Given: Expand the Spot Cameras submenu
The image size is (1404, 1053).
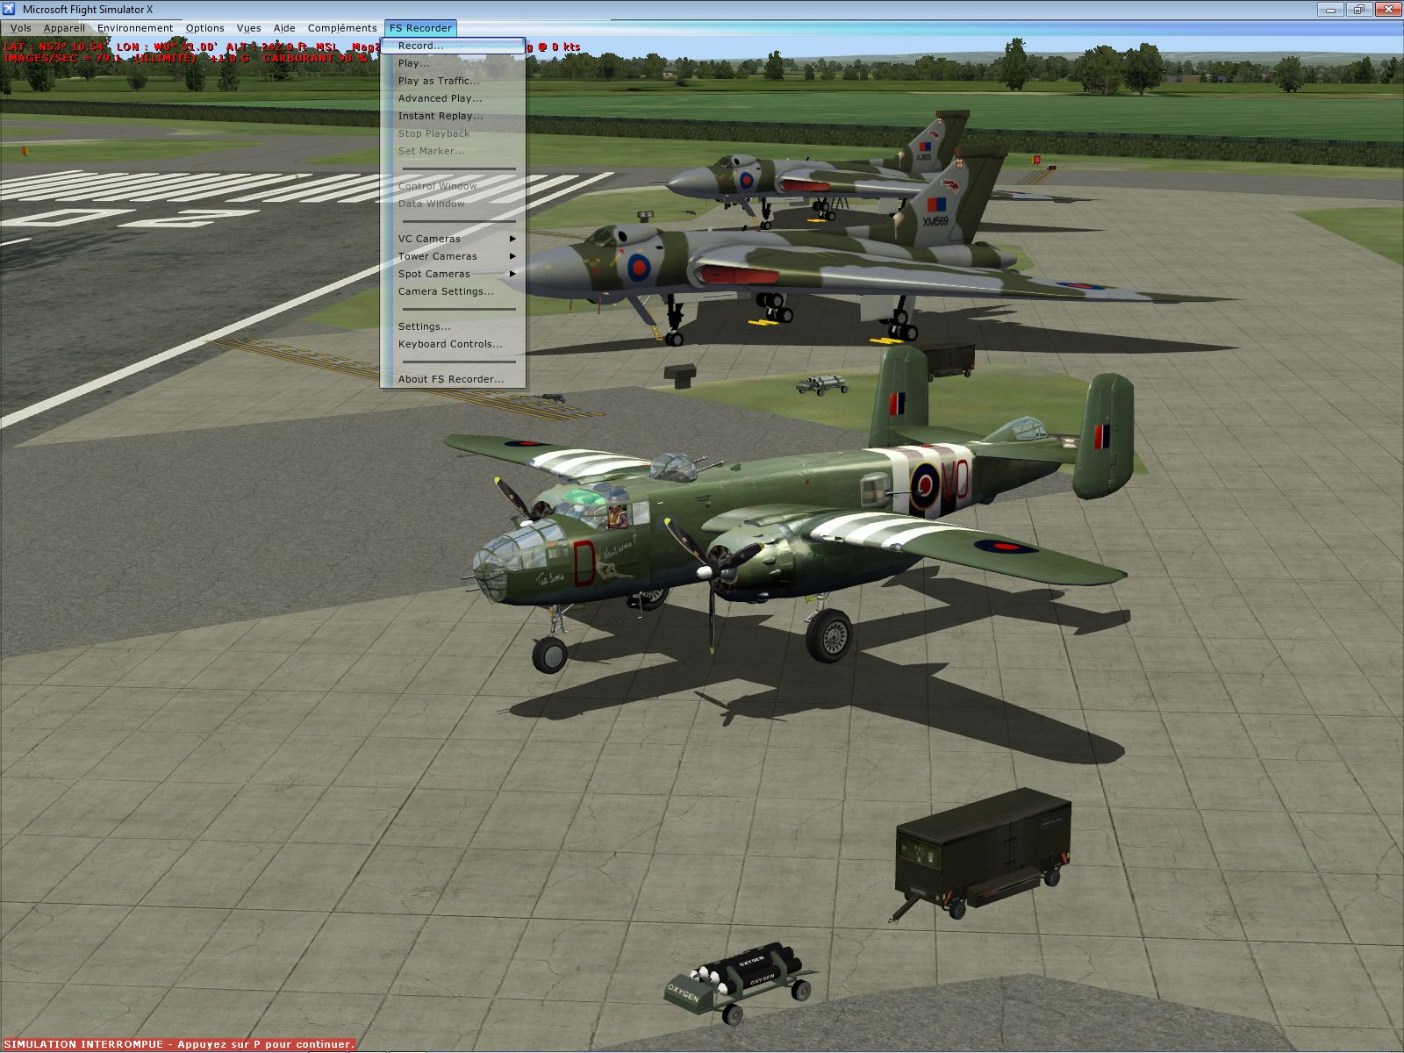Looking at the screenshot, I should coord(433,274).
